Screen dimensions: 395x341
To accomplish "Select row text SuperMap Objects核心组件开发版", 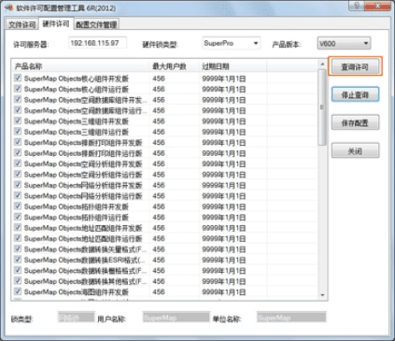I will coord(76,78).
